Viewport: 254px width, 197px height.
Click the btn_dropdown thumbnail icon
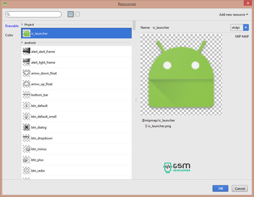point(27,138)
